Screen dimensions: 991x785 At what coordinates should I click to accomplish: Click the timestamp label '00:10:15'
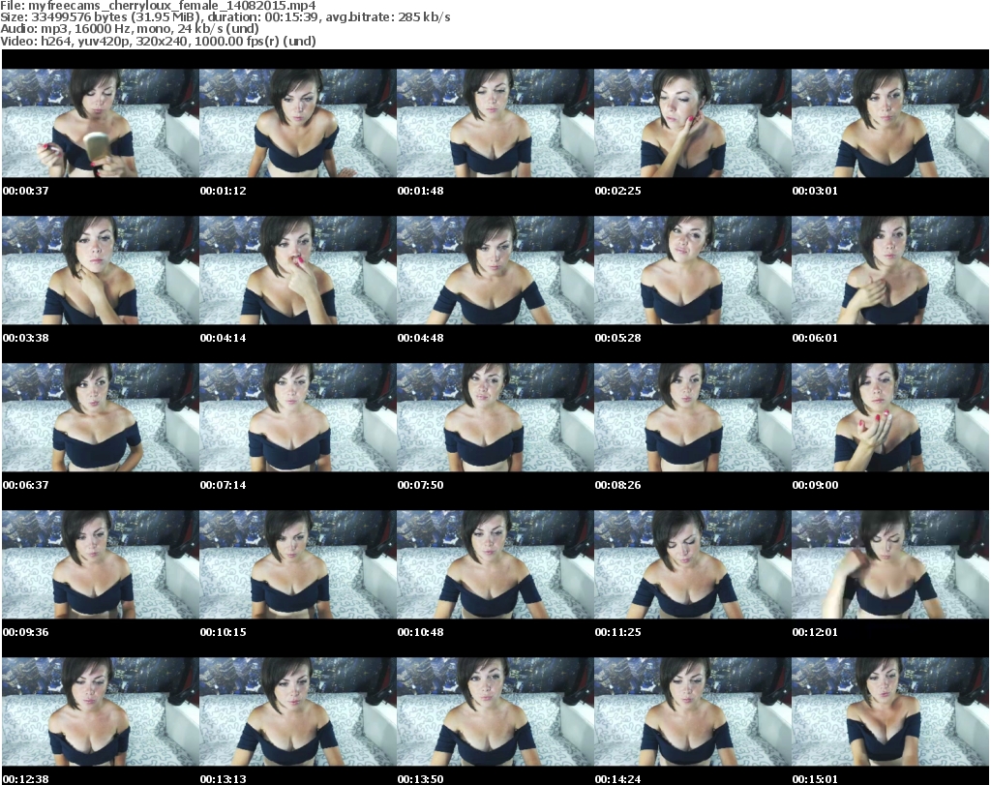pos(224,632)
